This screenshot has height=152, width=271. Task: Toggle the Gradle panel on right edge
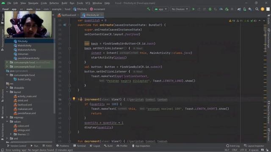tap(268, 19)
